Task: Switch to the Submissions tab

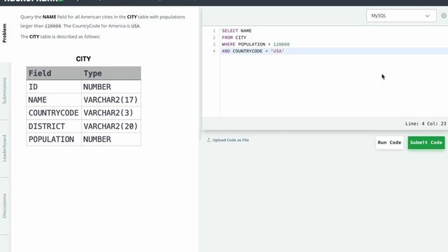Action: 5,90
